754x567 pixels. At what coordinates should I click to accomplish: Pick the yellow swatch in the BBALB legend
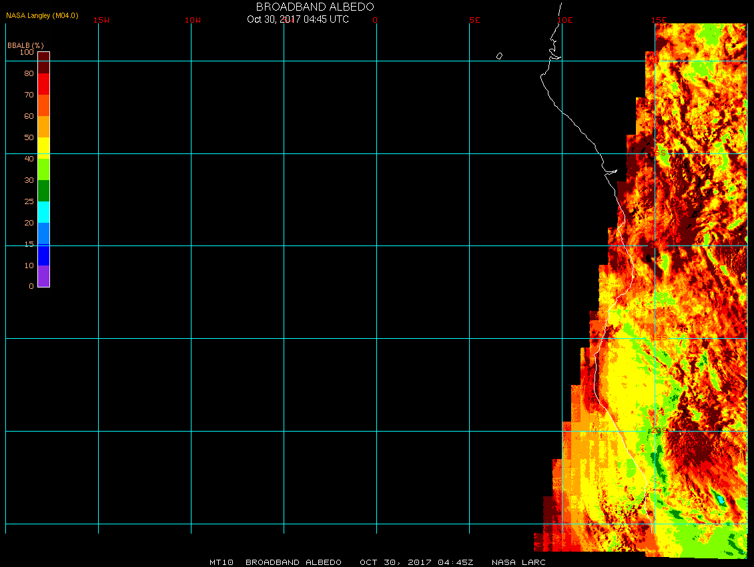[43, 147]
